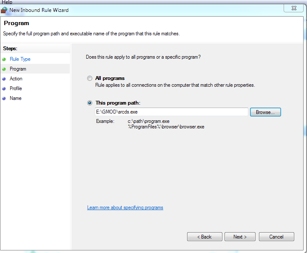This screenshot has width=307, height=253.
Task: Select the All programs radio button
Action: (x=89, y=79)
